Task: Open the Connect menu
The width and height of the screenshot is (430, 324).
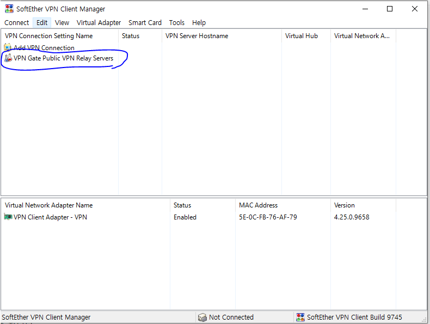Action: click(x=16, y=22)
